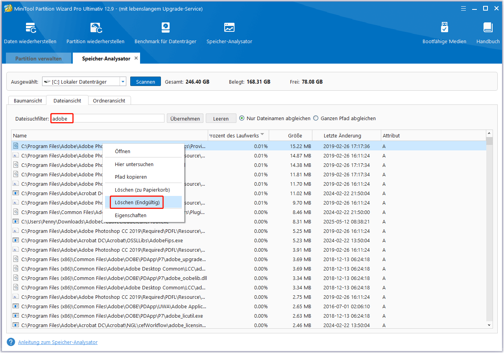Sort by the Name column header
This screenshot has width=504, height=353.
pos(110,135)
